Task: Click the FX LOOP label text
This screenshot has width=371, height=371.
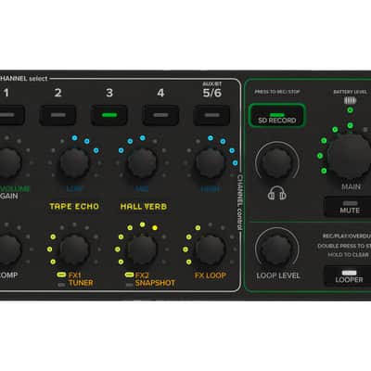Action: click(211, 275)
